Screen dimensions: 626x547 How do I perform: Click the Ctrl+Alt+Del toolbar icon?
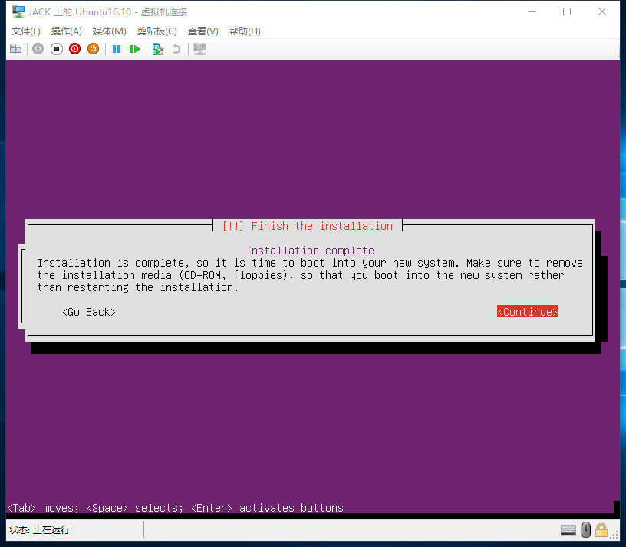coord(15,49)
